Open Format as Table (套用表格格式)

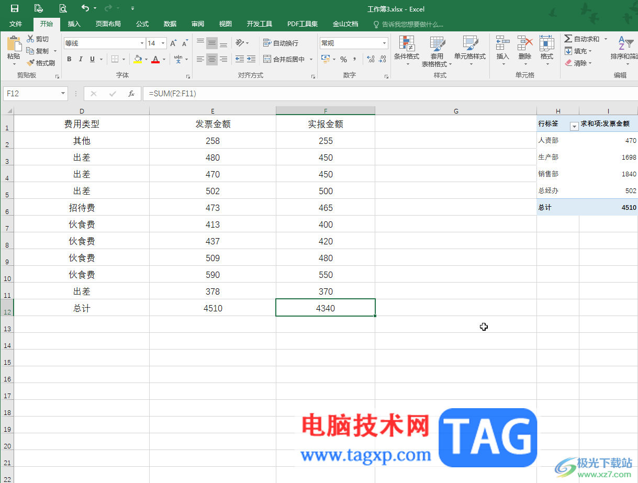[437, 51]
